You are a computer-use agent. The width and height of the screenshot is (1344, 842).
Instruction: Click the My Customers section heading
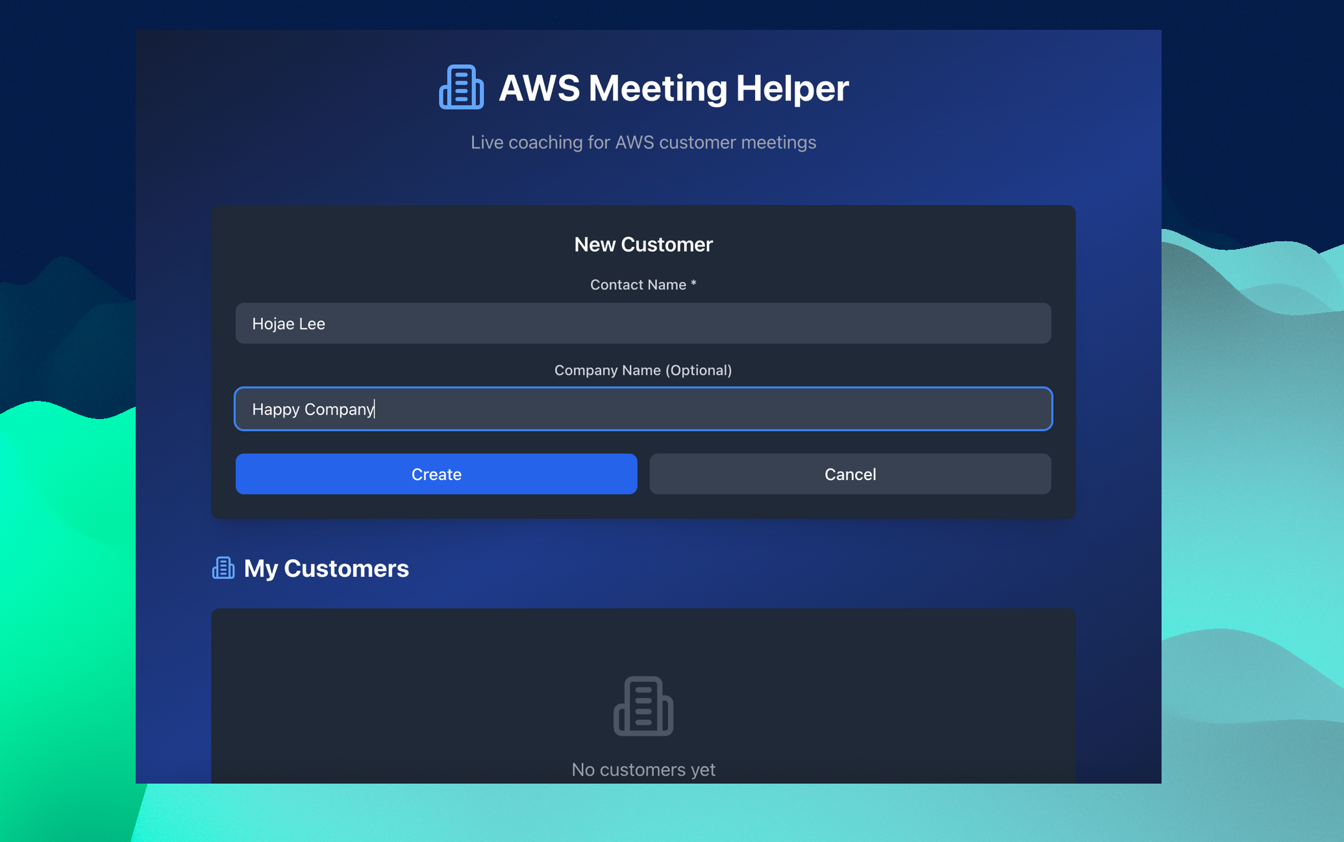[x=326, y=568]
